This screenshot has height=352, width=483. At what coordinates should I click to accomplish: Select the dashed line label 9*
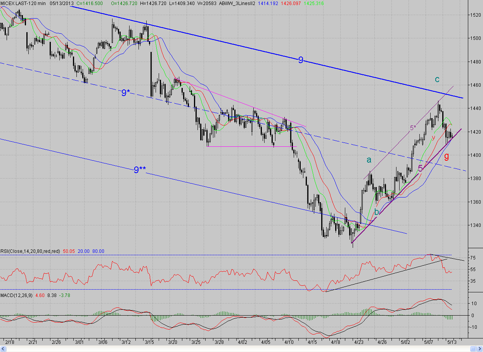coord(125,93)
